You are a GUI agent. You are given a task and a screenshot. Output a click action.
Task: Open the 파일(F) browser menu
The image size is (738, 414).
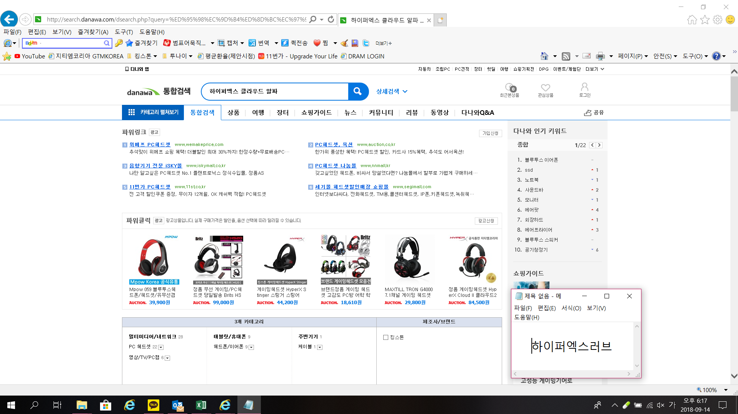[x=12, y=32]
